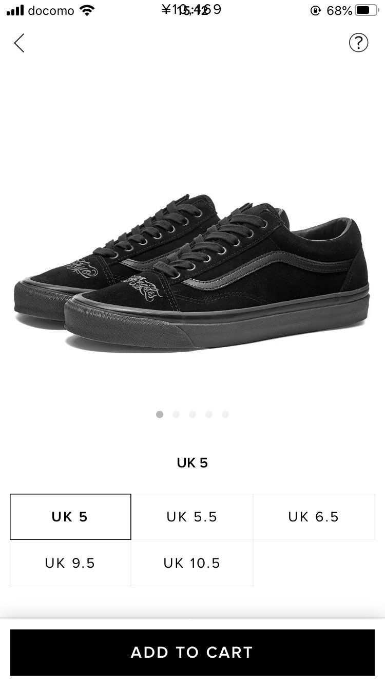Tap the docomo carrier label
The height and width of the screenshot is (686, 385).
tap(51, 10)
